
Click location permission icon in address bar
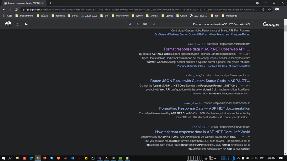263,10
